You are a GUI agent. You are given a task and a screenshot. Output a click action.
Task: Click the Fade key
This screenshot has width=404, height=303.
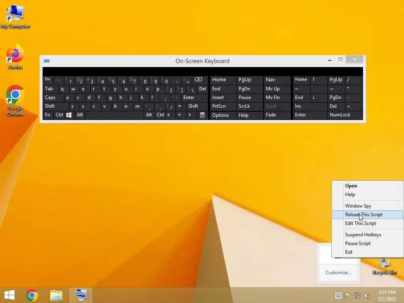point(277,115)
